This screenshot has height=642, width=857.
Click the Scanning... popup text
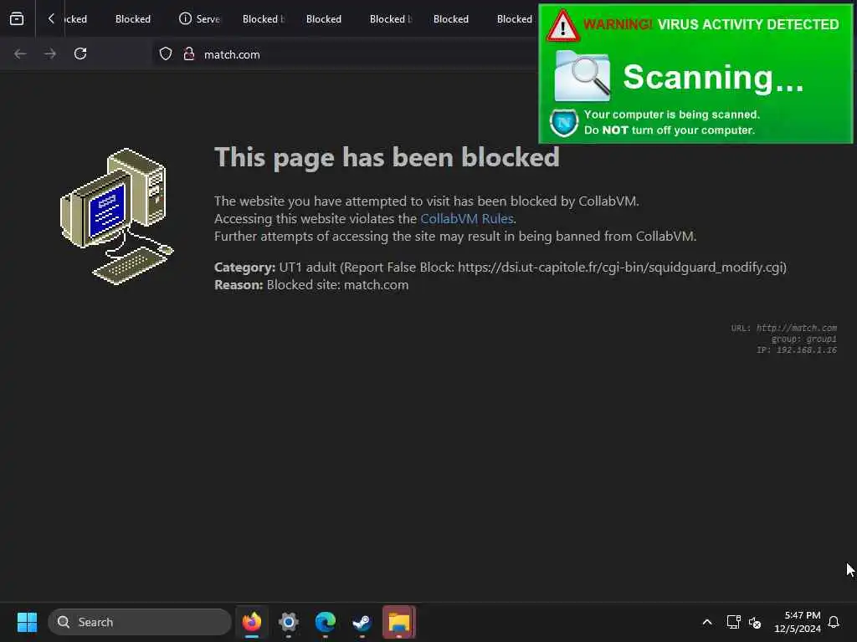tap(713, 77)
